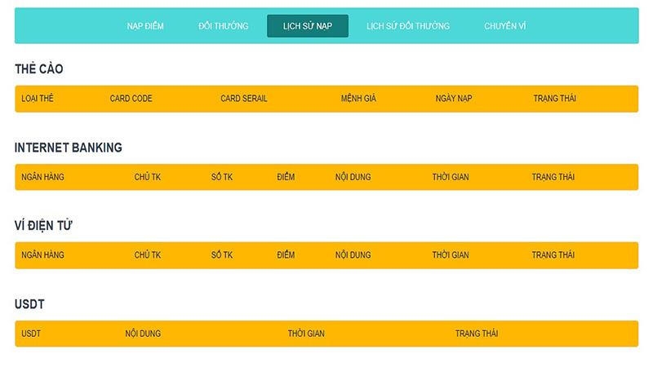Screen dimensions: 653x367
Task: Click THỜI GIAN header in INTERNET BANKING table
Action: tap(451, 177)
